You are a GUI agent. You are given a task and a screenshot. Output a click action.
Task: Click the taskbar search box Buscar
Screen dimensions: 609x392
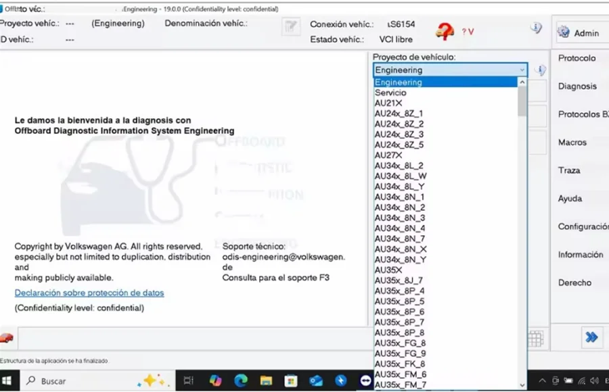click(x=98, y=381)
